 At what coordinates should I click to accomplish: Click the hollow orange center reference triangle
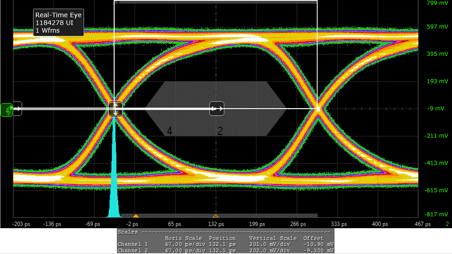(x=216, y=216)
